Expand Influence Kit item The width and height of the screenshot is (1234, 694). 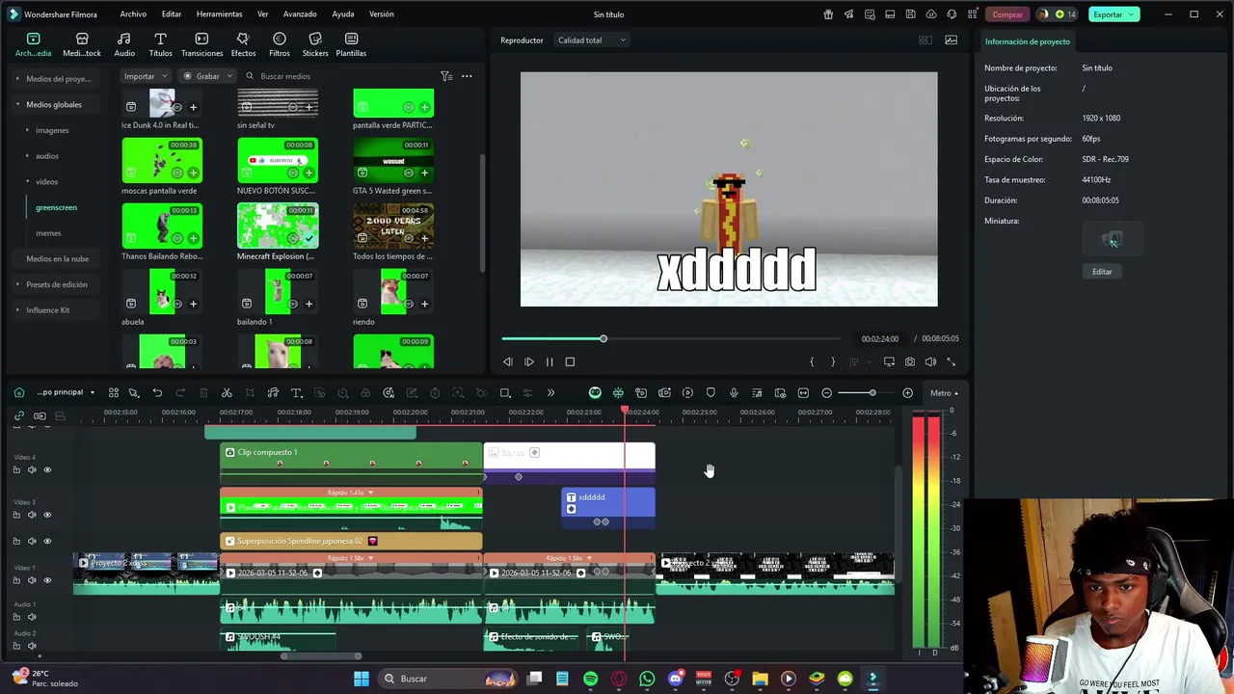click(17, 310)
